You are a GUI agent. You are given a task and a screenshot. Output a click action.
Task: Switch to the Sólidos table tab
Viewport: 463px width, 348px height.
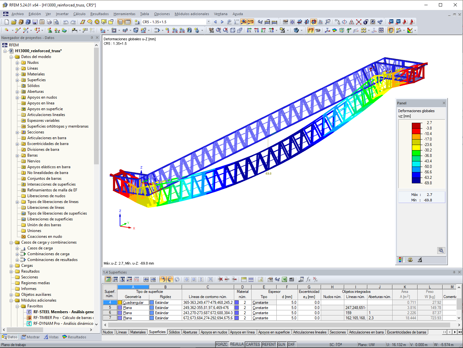pos(174,332)
